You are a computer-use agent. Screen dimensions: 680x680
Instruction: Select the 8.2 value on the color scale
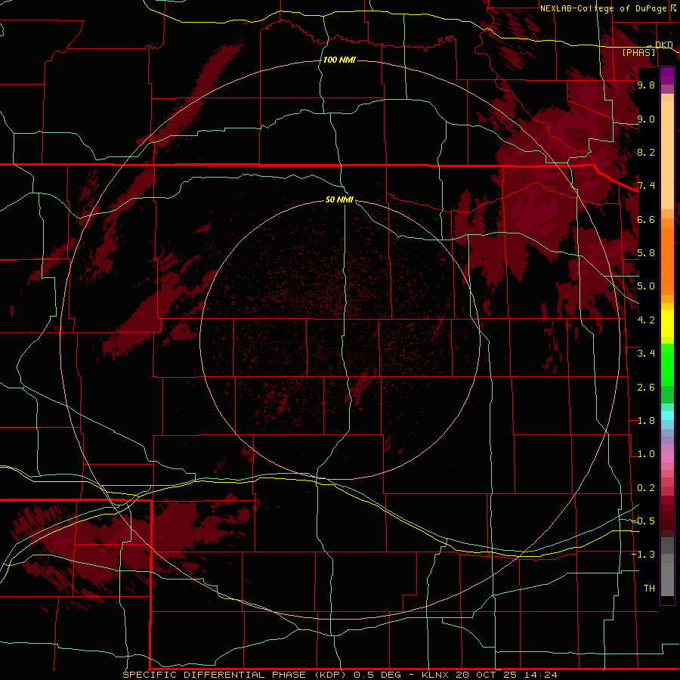click(646, 152)
